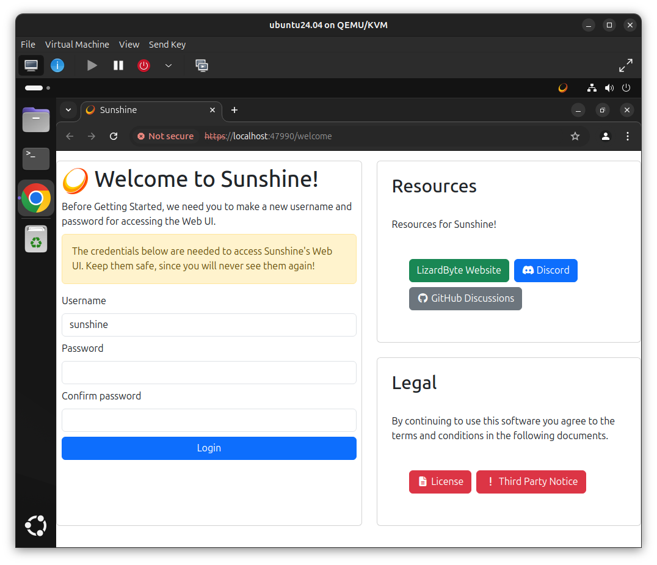Image resolution: width=657 pixels, height=565 pixels.
Task: Click the Login button
Action: [x=209, y=448]
